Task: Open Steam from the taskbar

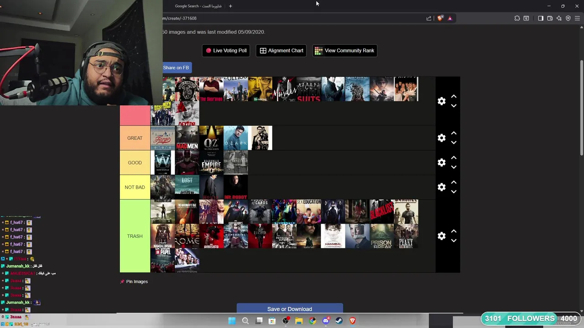Action: tap(339, 321)
